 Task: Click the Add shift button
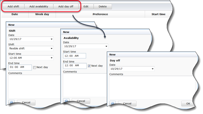point(13,7)
